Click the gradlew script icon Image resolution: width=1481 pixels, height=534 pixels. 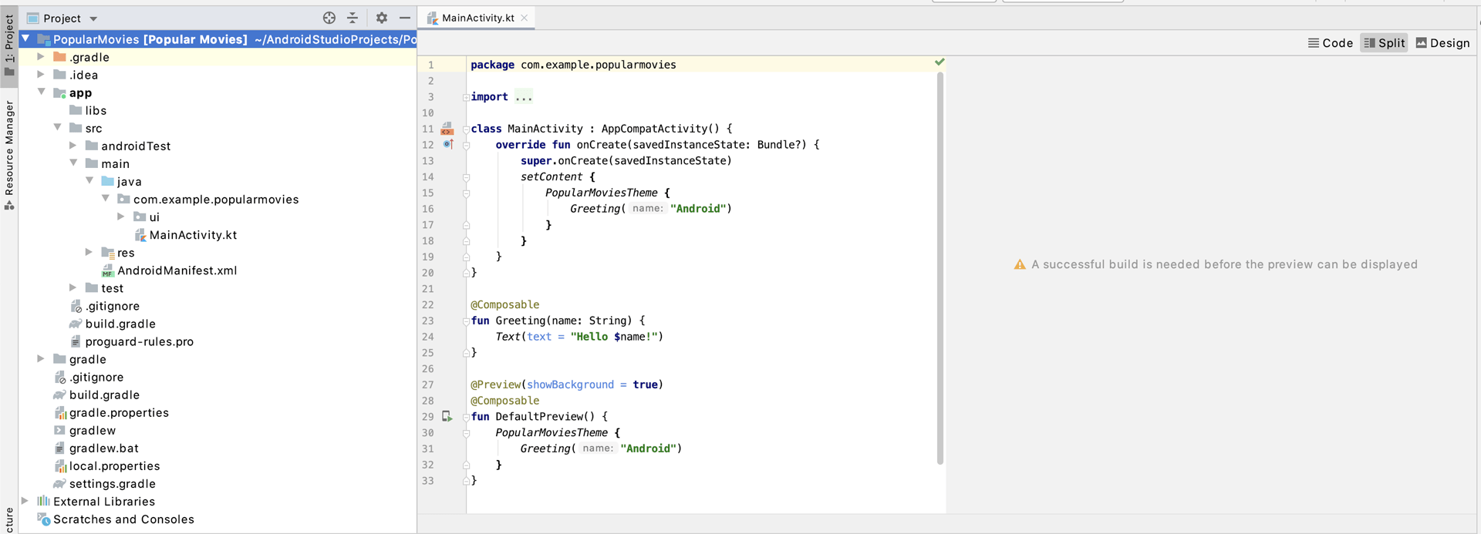pyautogui.click(x=59, y=430)
